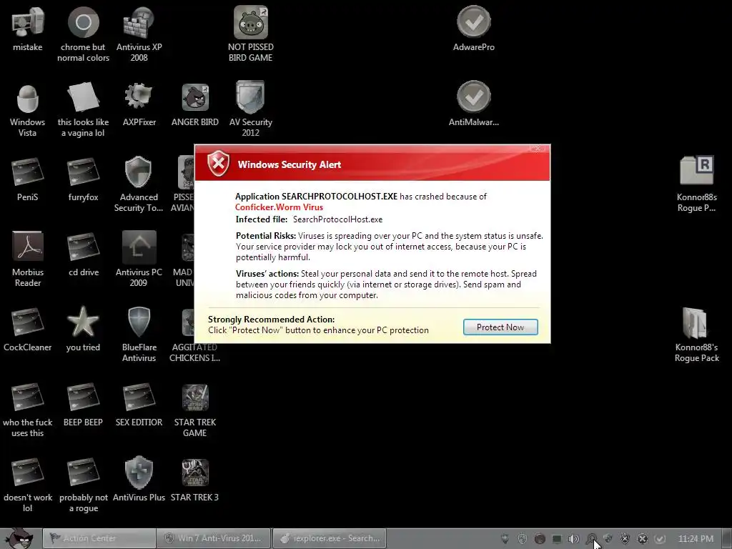The width and height of the screenshot is (732, 549).
Task: Switch to Win 7 Anti-Virus 201... taskbar window
Action: point(213,538)
